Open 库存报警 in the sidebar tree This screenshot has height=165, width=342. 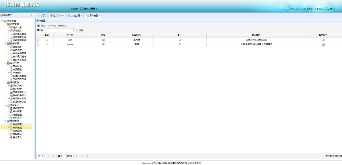[x=17, y=73]
